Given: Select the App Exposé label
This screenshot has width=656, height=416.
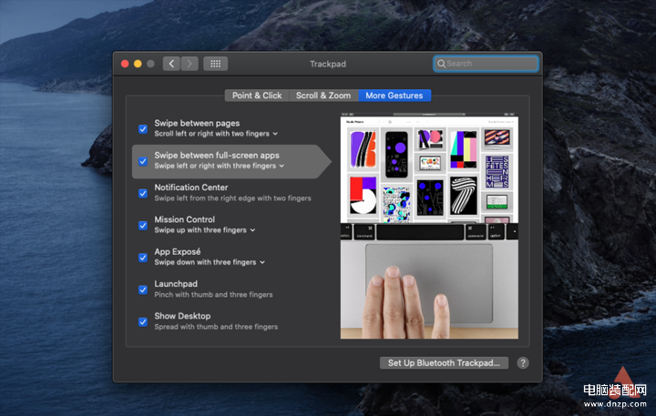Looking at the screenshot, I should (178, 251).
